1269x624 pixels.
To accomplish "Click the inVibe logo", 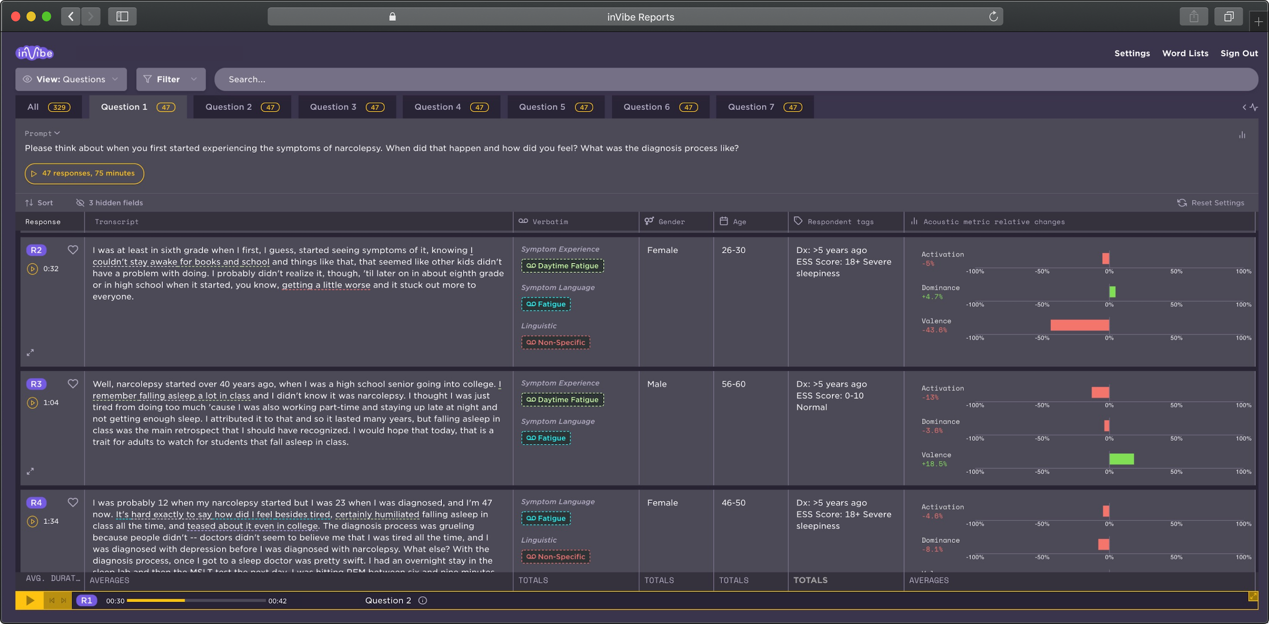I will (35, 53).
